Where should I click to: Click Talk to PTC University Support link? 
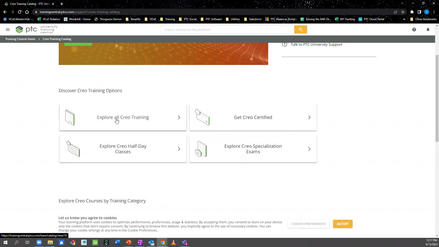click(317, 45)
